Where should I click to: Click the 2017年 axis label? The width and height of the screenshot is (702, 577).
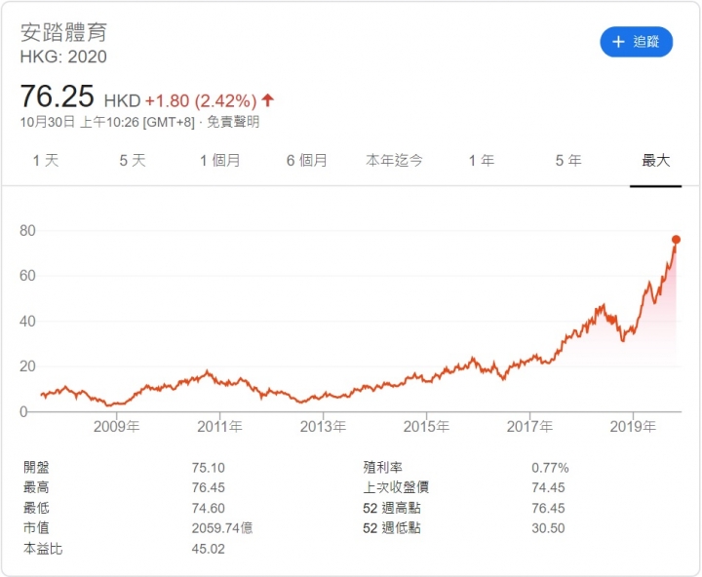[x=529, y=427]
